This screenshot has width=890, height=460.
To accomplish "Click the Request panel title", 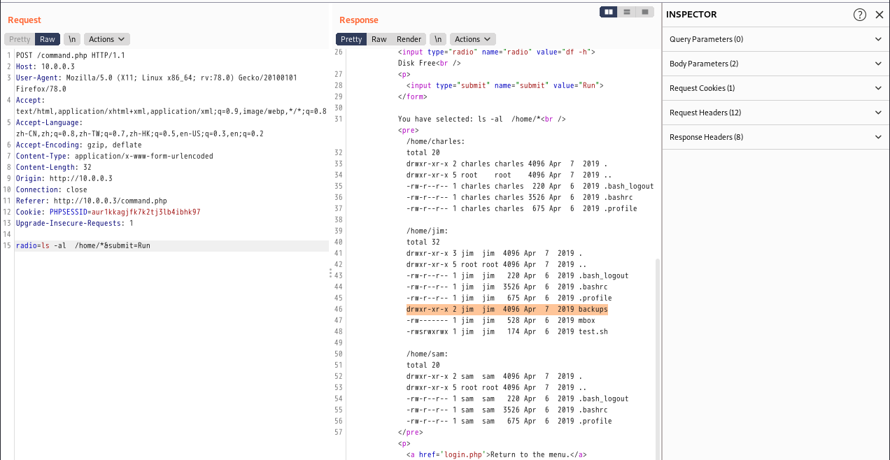I will click(24, 20).
